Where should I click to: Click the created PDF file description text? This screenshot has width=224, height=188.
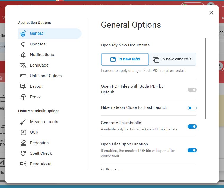coord(138,153)
